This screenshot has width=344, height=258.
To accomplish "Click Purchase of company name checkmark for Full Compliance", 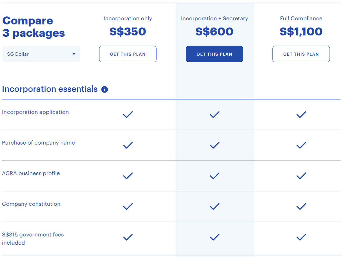I will 301,145.
